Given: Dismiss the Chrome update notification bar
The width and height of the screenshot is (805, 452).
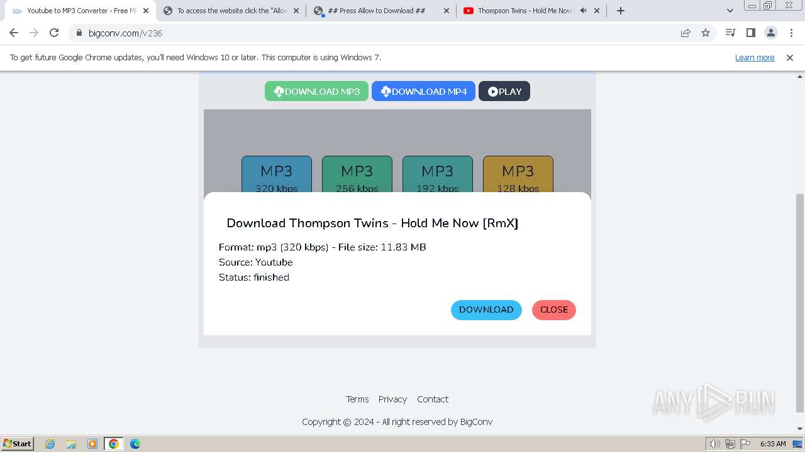Looking at the screenshot, I should (x=790, y=57).
